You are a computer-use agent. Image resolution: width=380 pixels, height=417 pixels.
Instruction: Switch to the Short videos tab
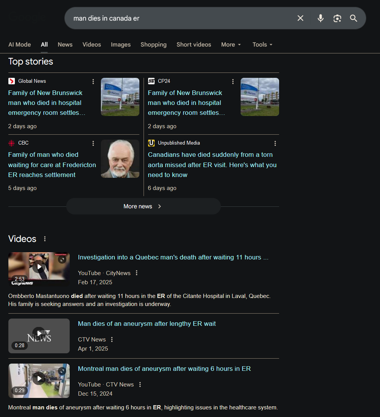[194, 44]
